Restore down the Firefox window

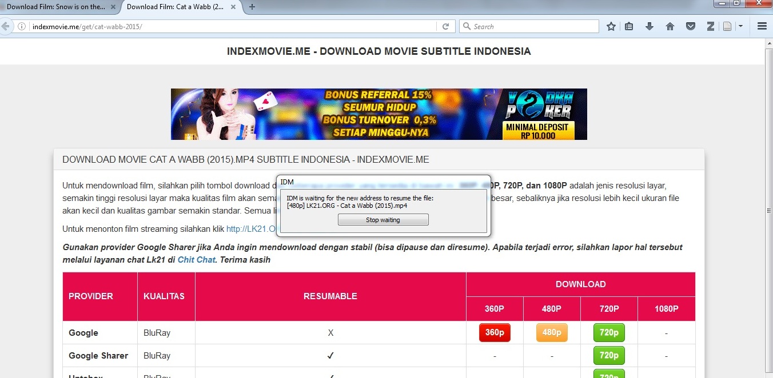pyautogui.click(x=737, y=3)
